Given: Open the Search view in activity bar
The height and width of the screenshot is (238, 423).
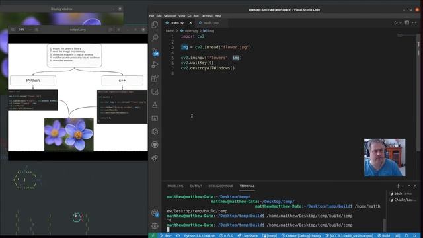Looking at the screenshot, I should [x=155, y=38].
